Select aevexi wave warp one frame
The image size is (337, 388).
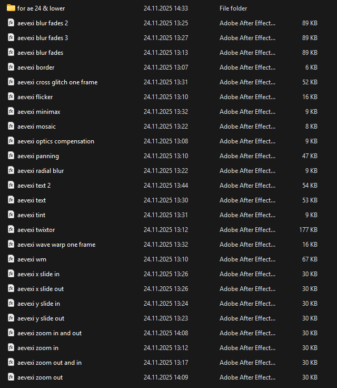[x=56, y=245]
